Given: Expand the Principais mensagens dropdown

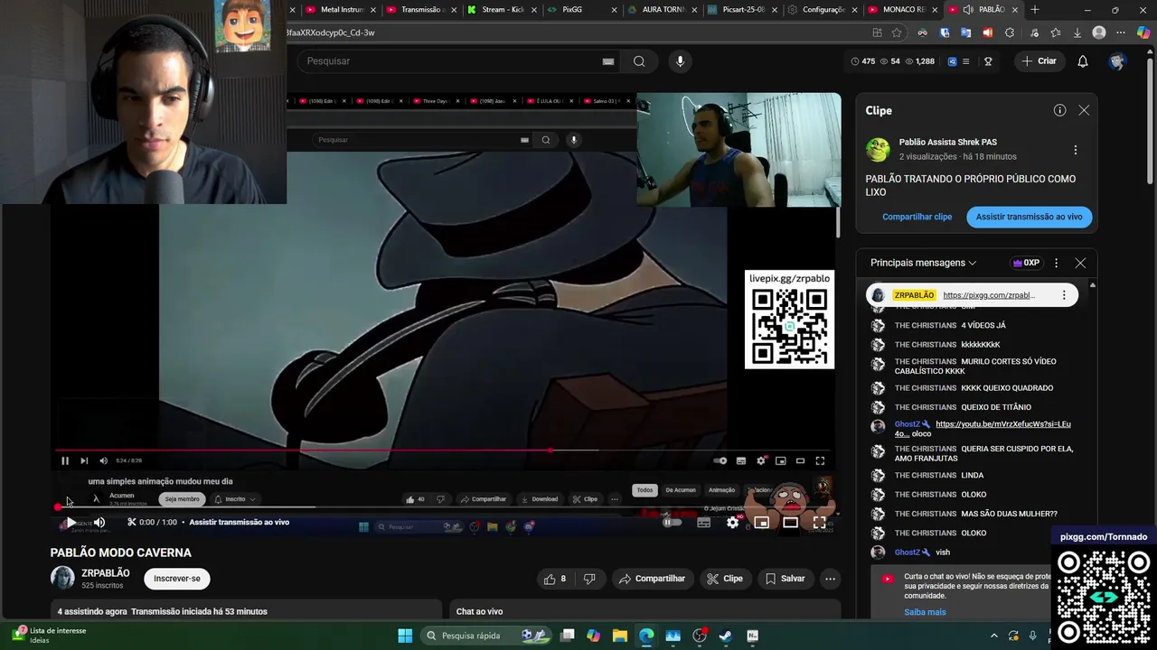Looking at the screenshot, I should coord(923,263).
